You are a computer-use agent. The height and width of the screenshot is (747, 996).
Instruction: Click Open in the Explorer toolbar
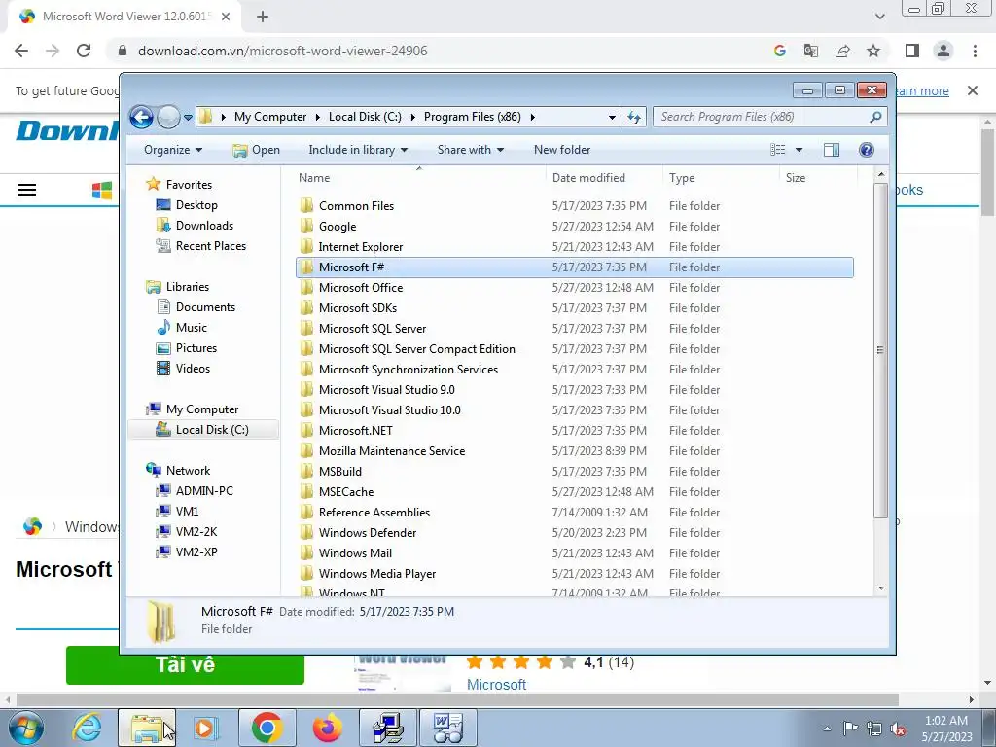coord(256,150)
